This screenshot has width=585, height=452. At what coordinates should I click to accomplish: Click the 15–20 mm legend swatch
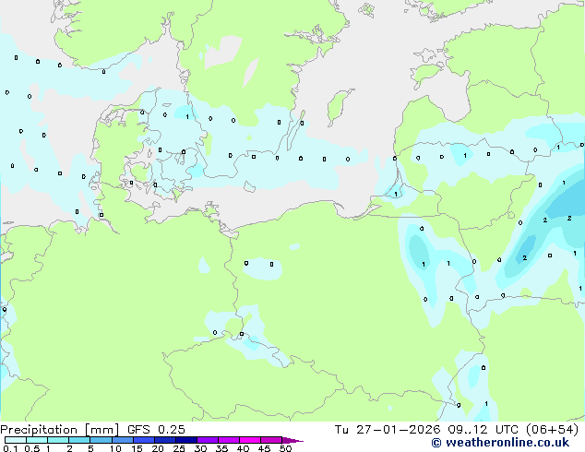pyautogui.click(x=143, y=440)
